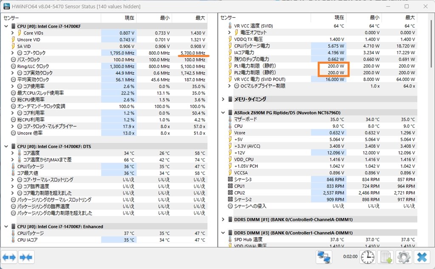The width and height of the screenshot is (435, 269).
Task: Click left pane 最小 column header
Action: coord(154,18)
